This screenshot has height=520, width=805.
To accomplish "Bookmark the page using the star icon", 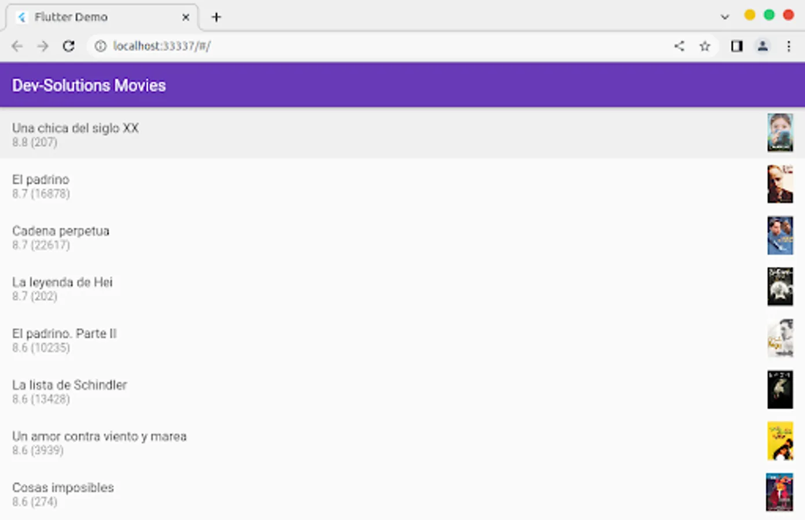I will (x=705, y=46).
